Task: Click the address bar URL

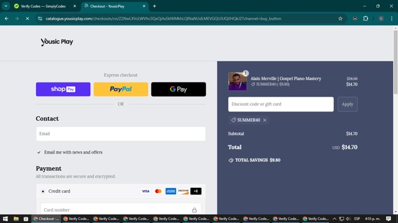Action: click(164, 19)
